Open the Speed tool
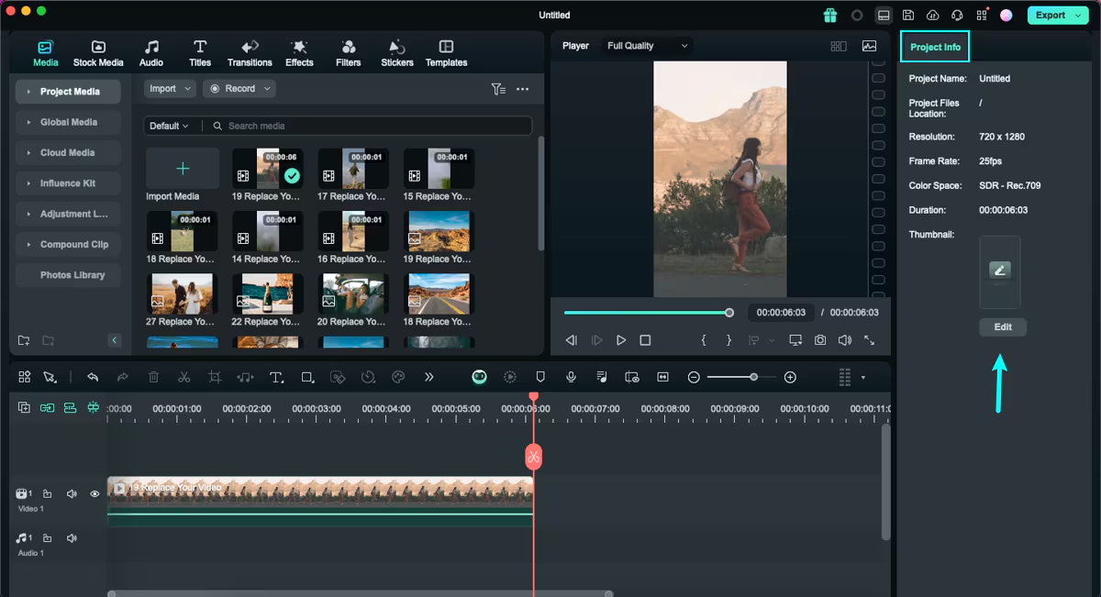Viewport: 1101px width, 597px height. [x=368, y=377]
